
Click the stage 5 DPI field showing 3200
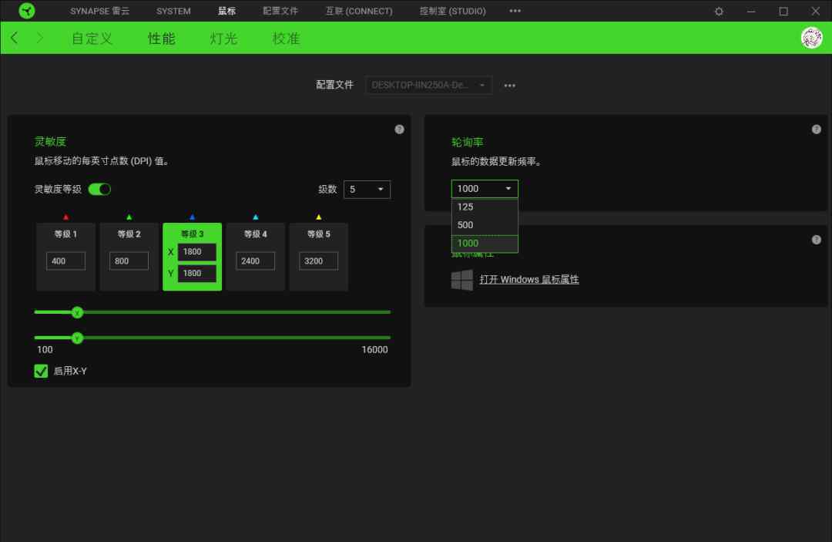click(x=318, y=261)
